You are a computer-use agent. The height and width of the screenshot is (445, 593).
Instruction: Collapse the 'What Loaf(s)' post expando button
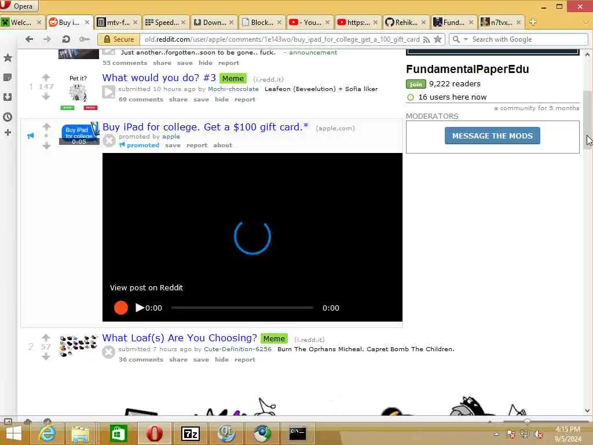(108, 352)
